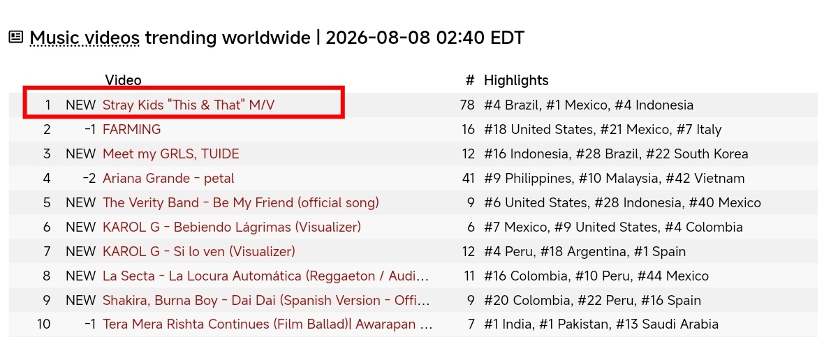Open La Secta - La Locura Automática link
This screenshot has height=337, width=838.
pos(266,276)
